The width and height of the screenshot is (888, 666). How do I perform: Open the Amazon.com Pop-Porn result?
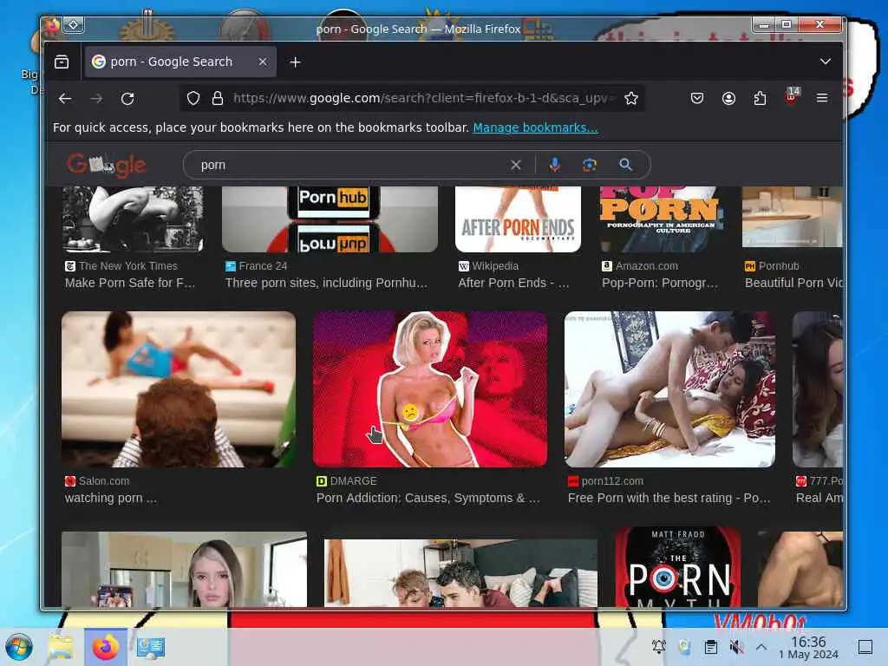click(x=659, y=283)
